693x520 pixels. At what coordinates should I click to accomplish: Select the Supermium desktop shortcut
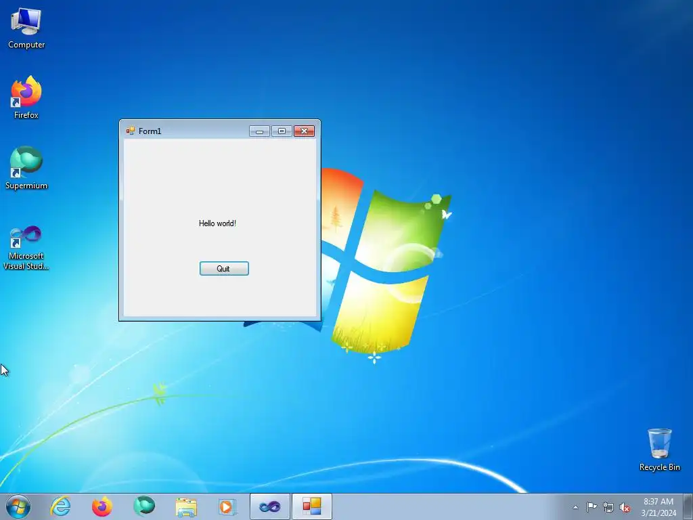tap(26, 168)
